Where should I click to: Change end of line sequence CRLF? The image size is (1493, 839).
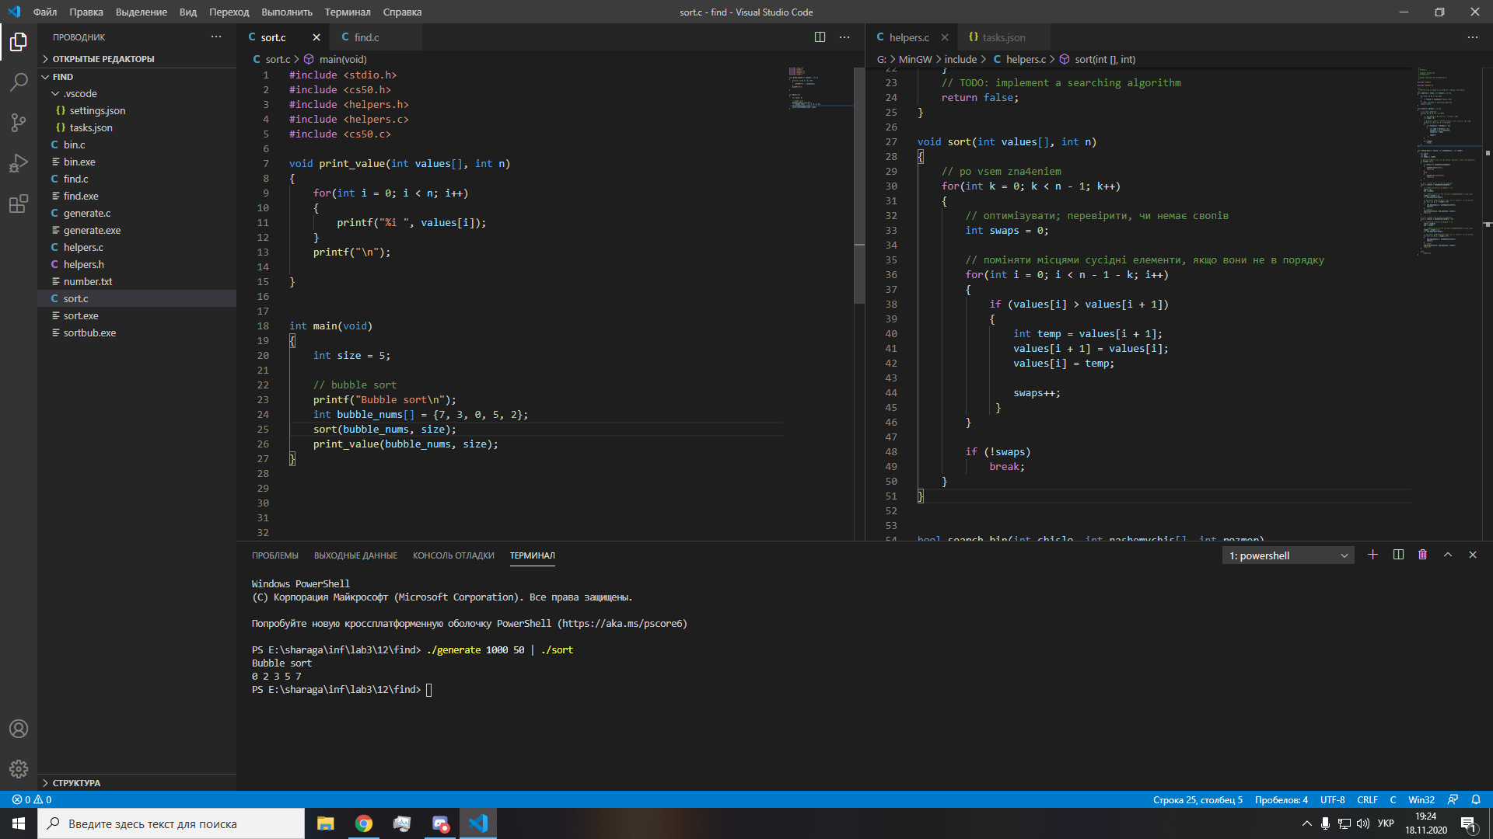[x=1367, y=799]
